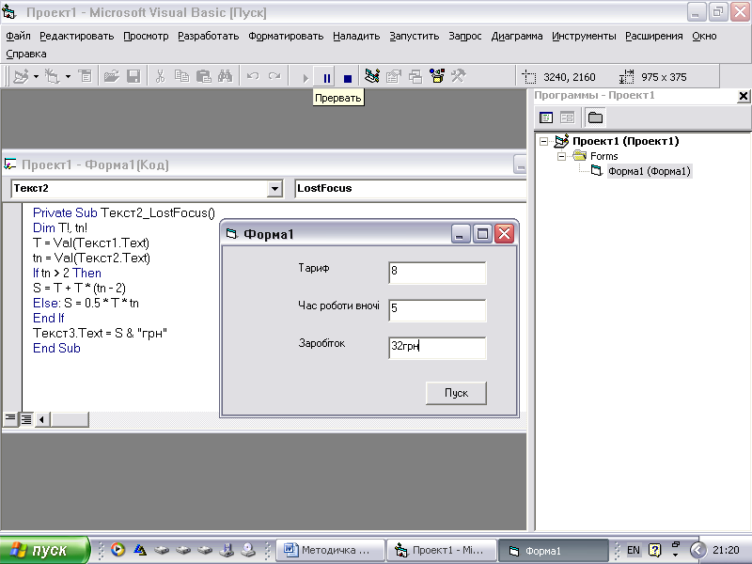This screenshot has width=752, height=564.
Task: Open the Toolbox hammer-wrench icon
Action: [459, 76]
